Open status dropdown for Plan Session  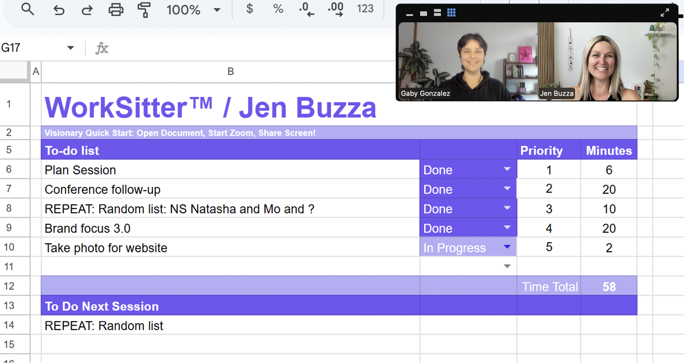coord(507,169)
